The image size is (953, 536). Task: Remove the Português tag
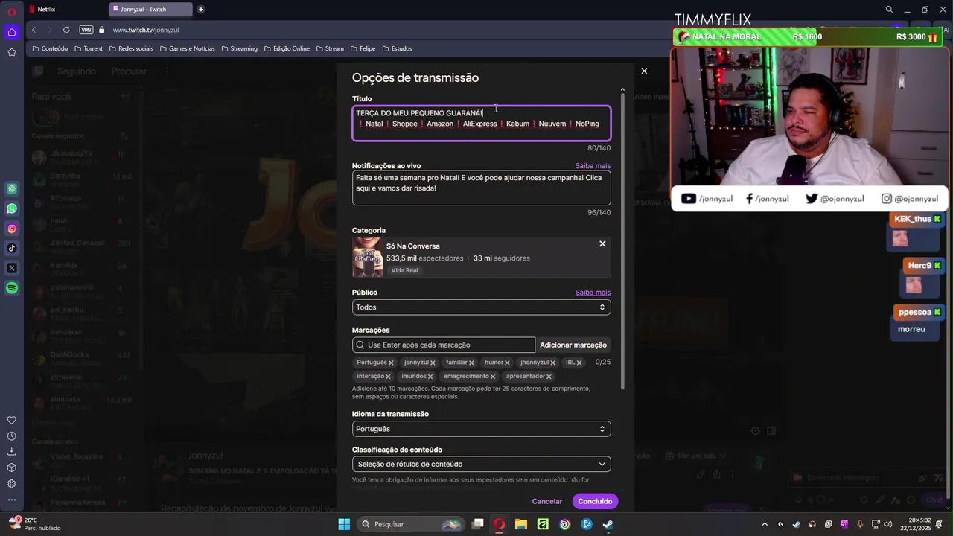tap(391, 363)
